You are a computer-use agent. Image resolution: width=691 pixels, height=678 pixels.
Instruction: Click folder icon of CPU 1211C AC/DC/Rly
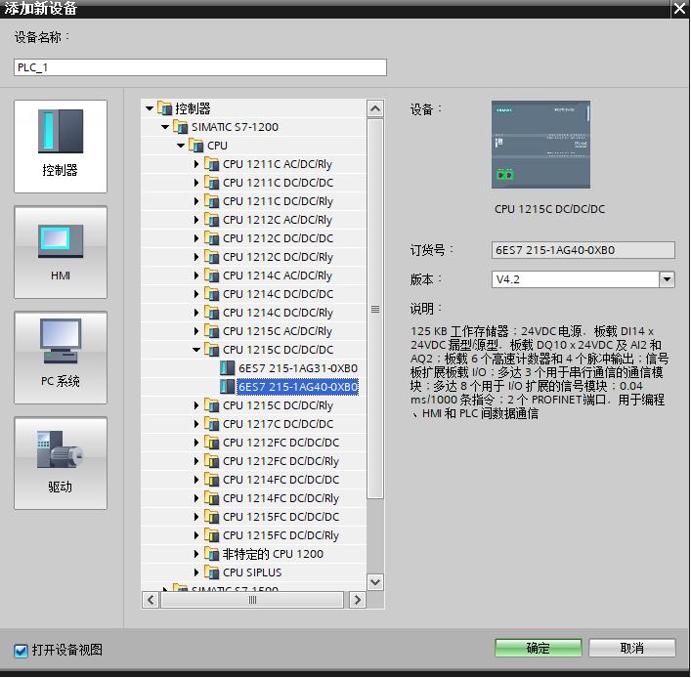click(x=211, y=164)
